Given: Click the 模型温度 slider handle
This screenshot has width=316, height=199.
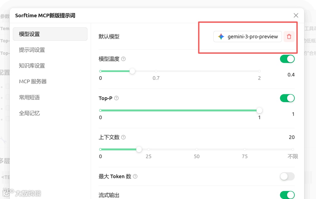Looking at the screenshot, I should (x=132, y=71).
